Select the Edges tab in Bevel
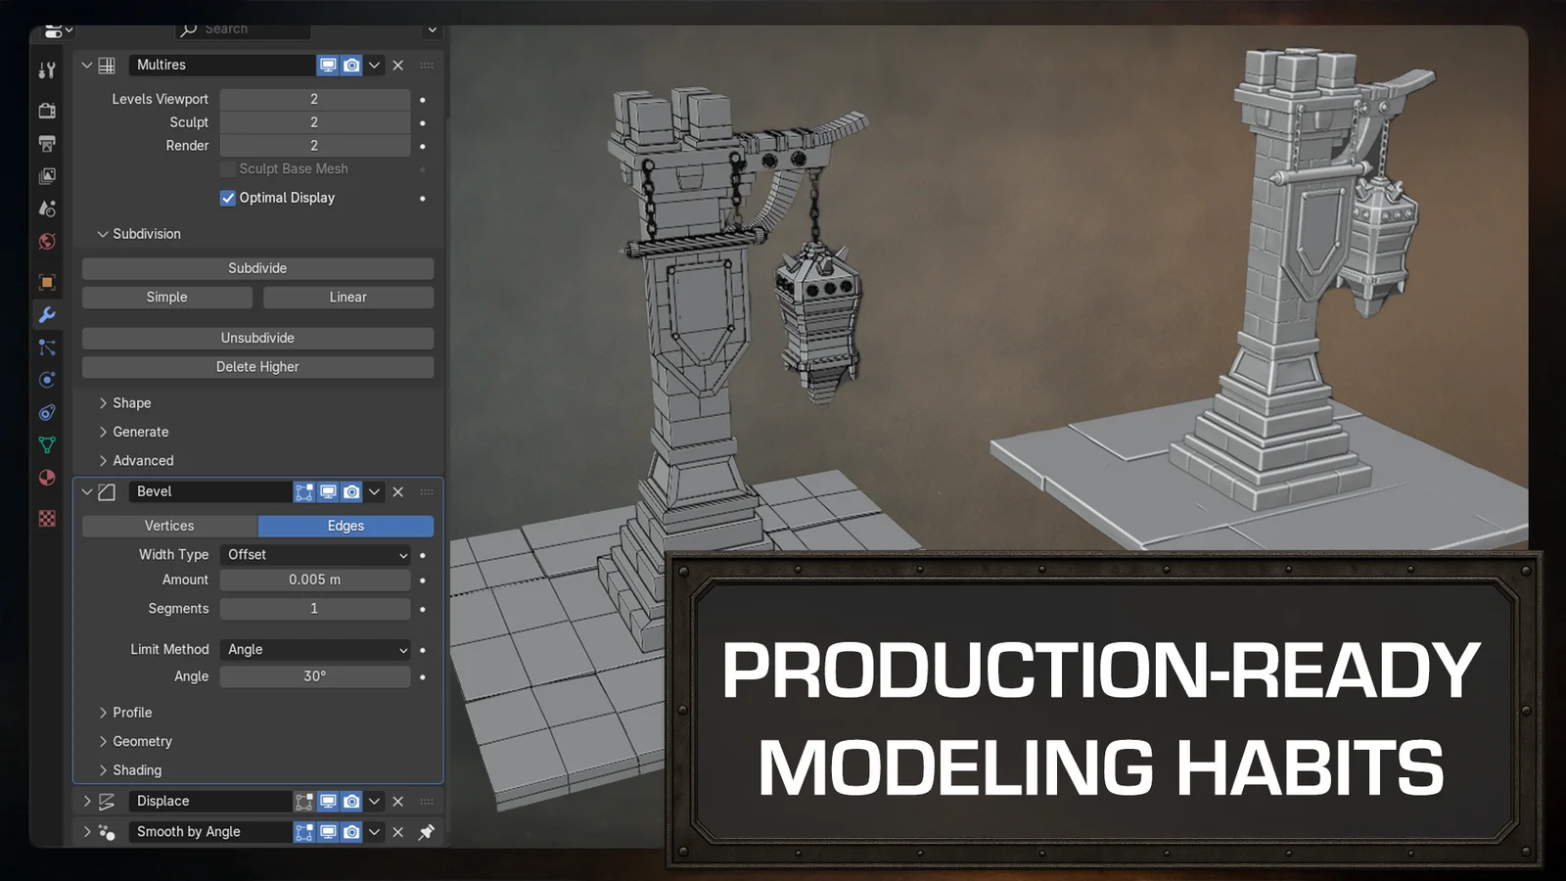Viewport: 1566px width, 881px height. pyautogui.click(x=345, y=526)
